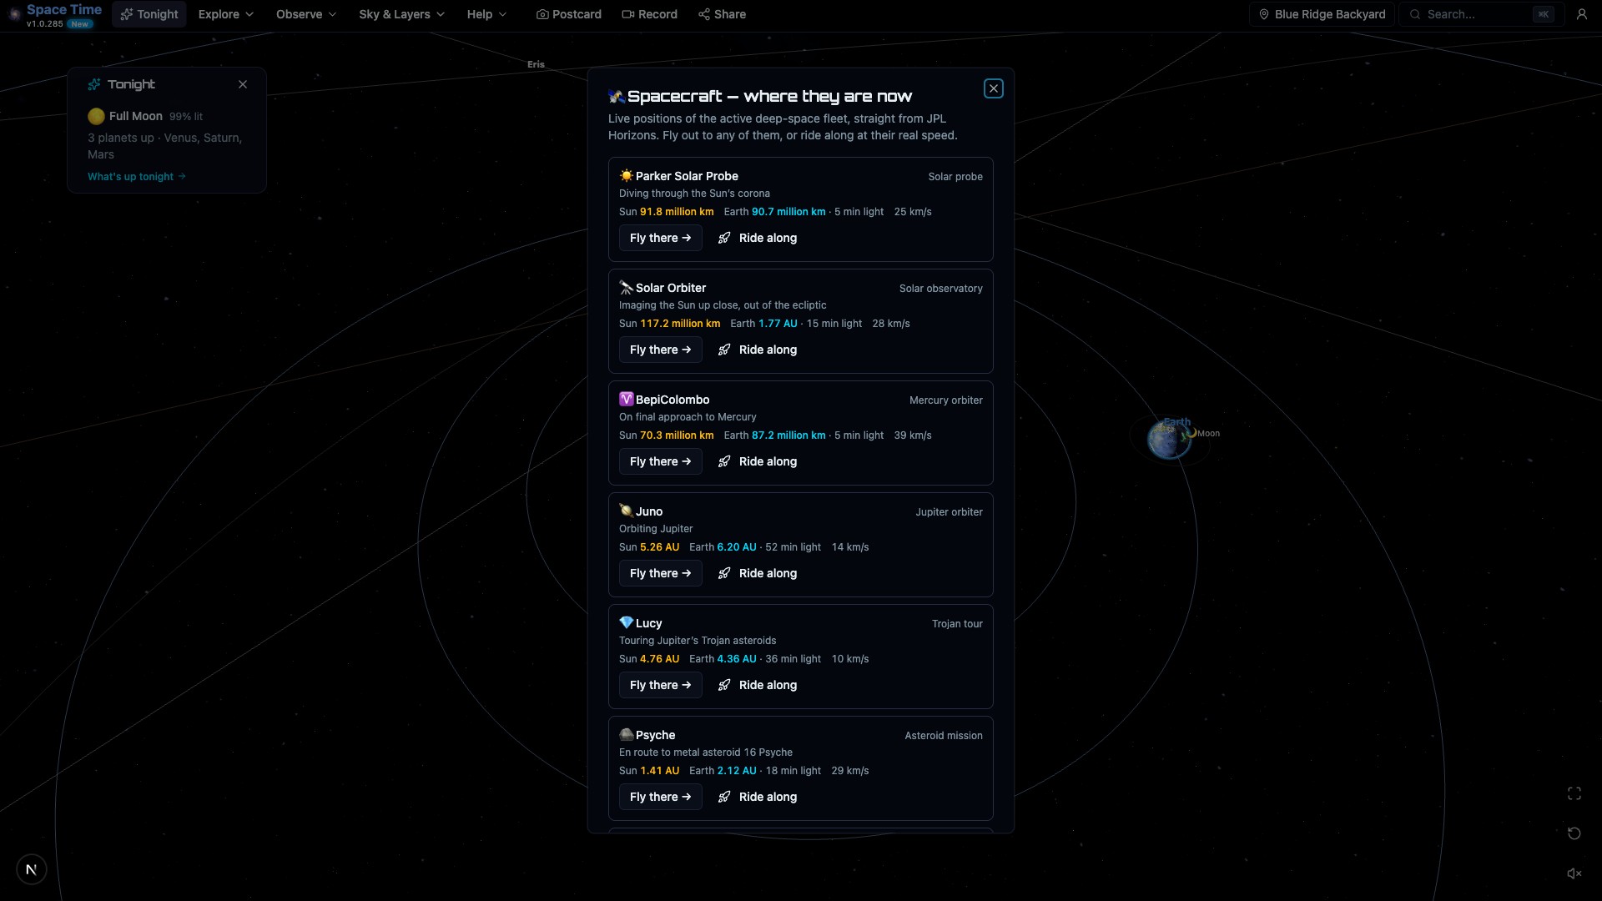Viewport: 1602px width, 901px height.
Task: Click the Juno planet icon
Action: point(627,511)
